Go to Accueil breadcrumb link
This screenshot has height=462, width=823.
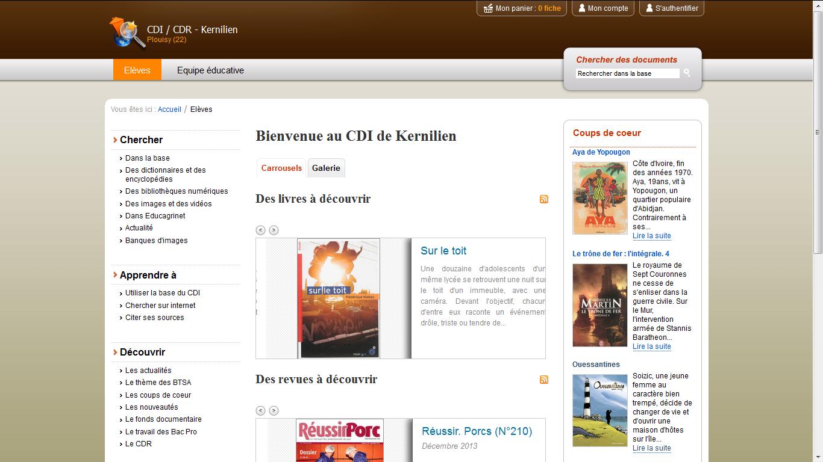(169, 109)
